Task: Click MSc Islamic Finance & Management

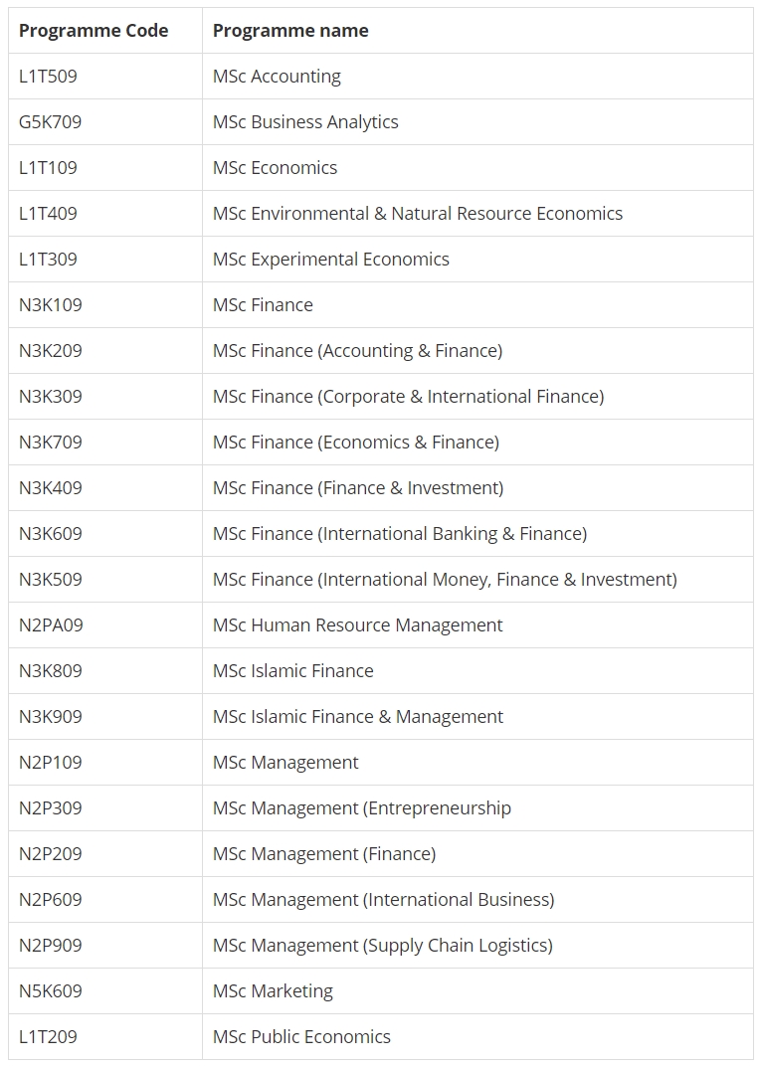Action: click(x=358, y=717)
